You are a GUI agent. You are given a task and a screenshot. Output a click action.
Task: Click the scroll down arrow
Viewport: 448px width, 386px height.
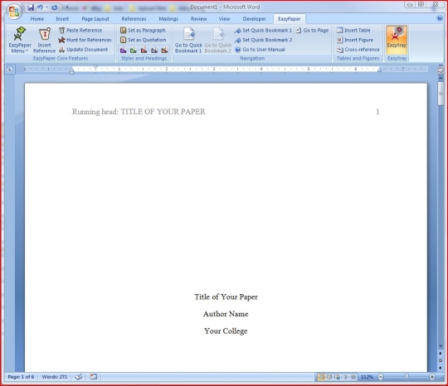coord(441,346)
